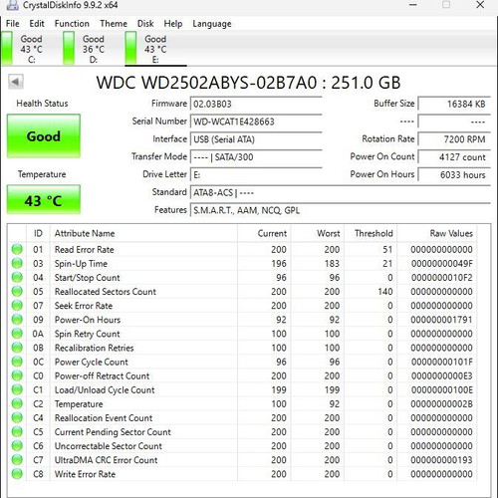Click the Interface field USB (Serial ATA)
The width and height of the screenshot is (498, 498).
point(256,139)
